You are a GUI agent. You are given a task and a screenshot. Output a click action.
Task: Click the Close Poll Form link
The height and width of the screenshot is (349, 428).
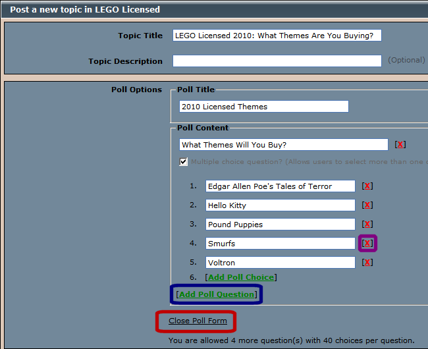pos(198,321)
